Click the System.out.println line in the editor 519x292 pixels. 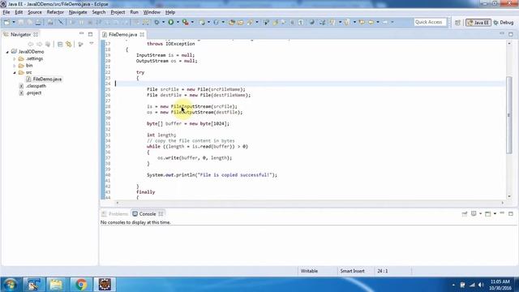212,175
